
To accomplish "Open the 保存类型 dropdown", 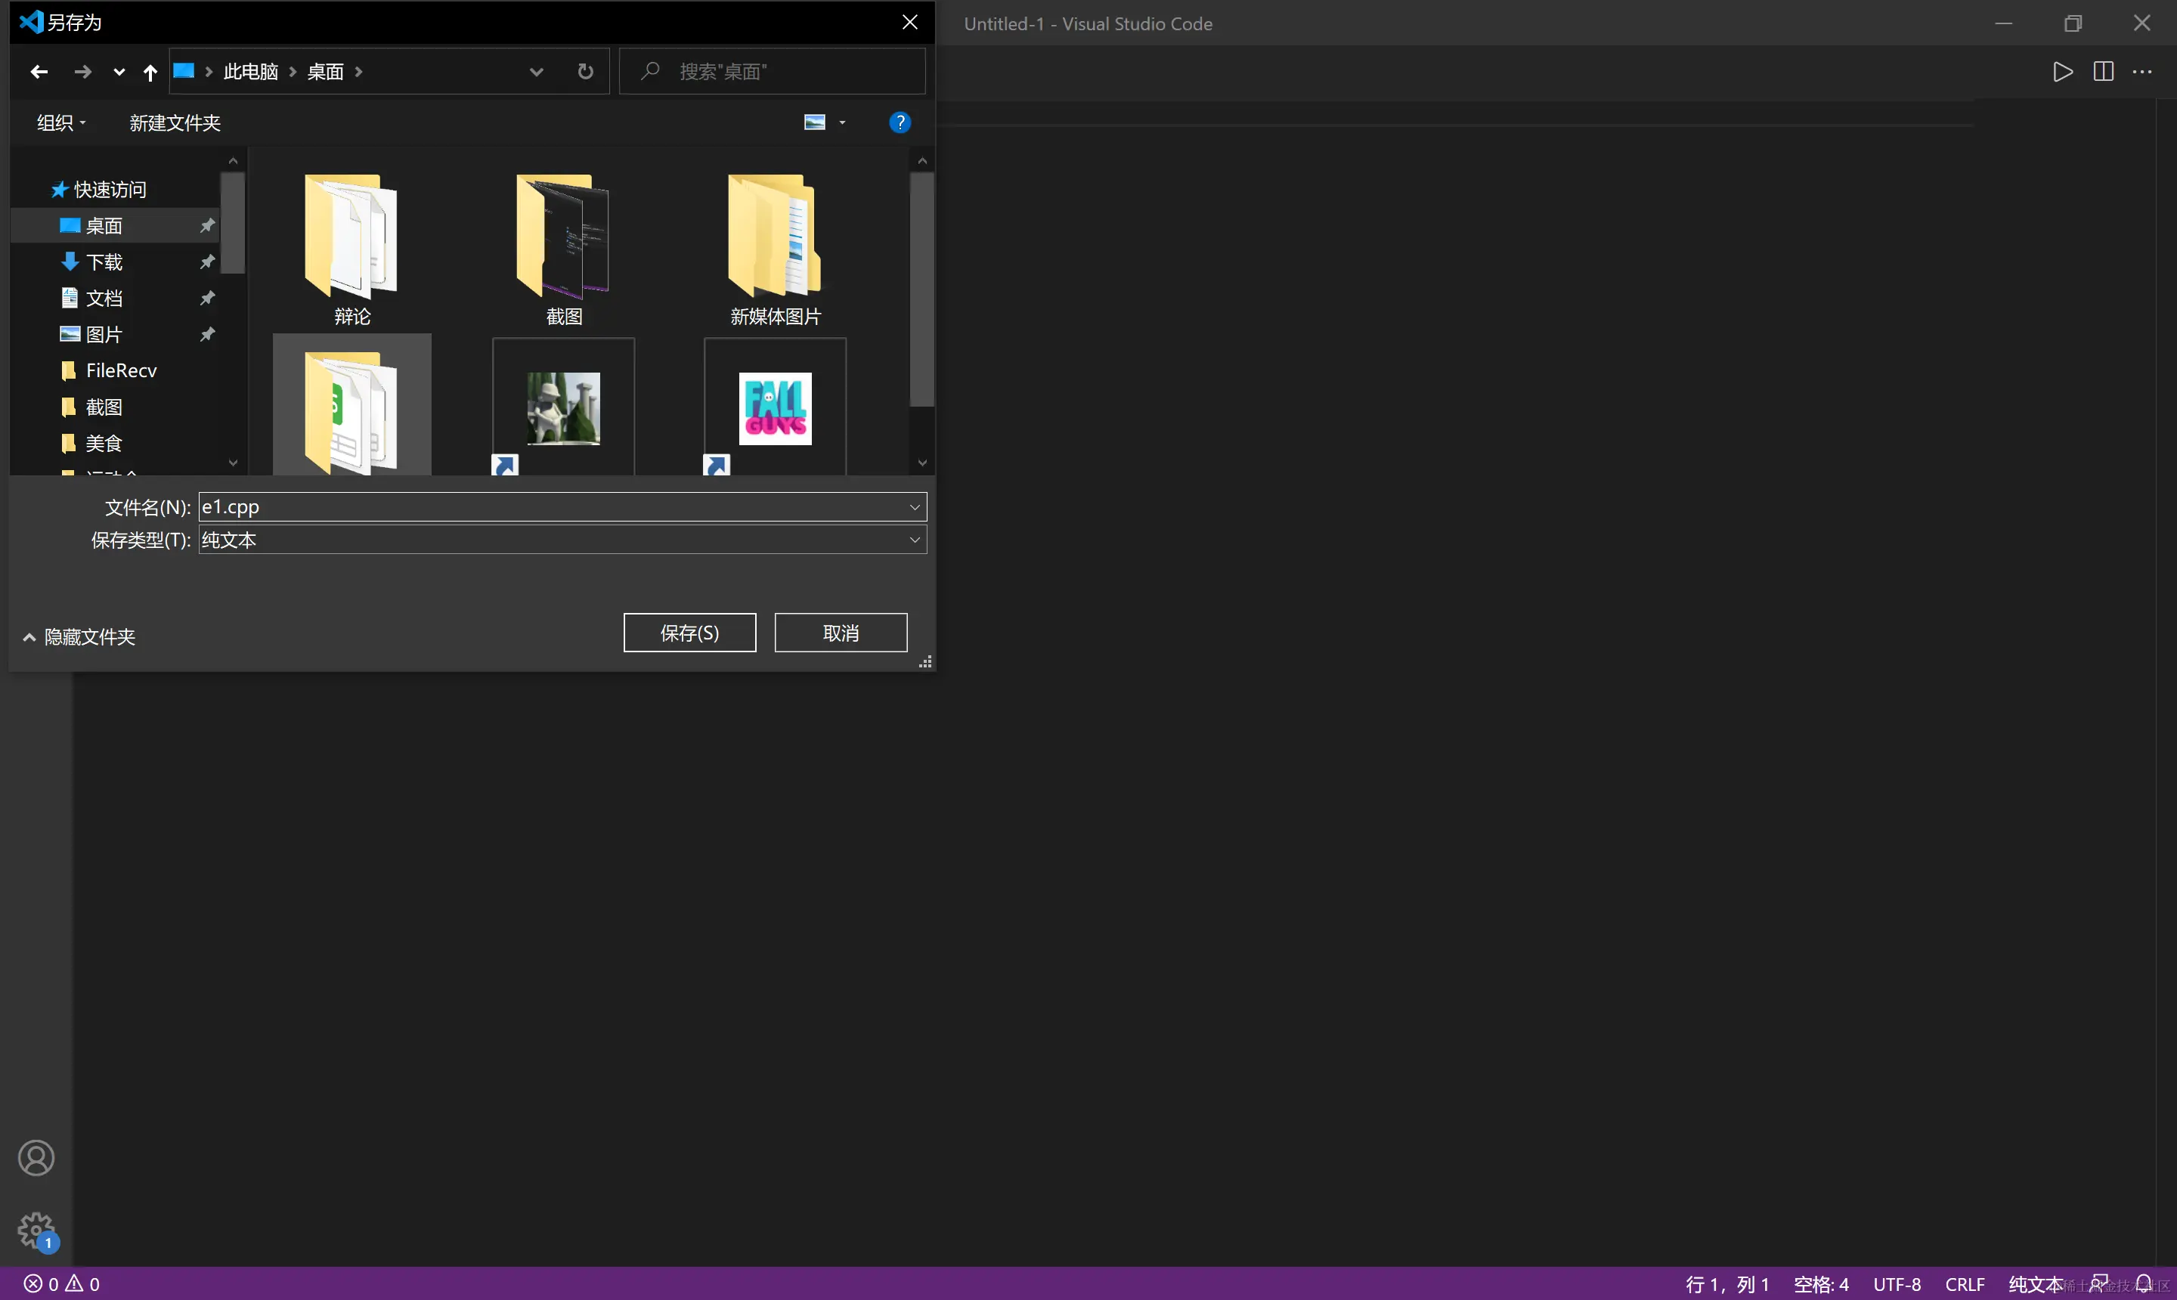I will click(562, 540).
